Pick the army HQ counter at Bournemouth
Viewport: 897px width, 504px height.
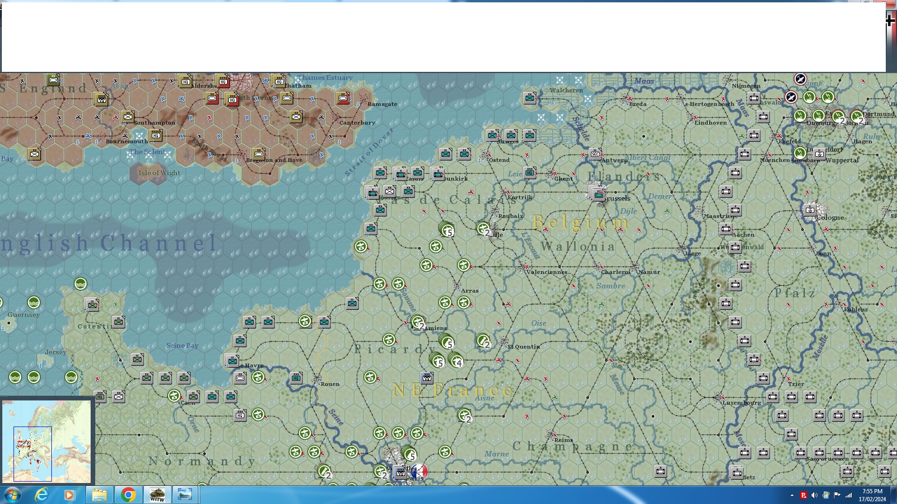[156, 135]
